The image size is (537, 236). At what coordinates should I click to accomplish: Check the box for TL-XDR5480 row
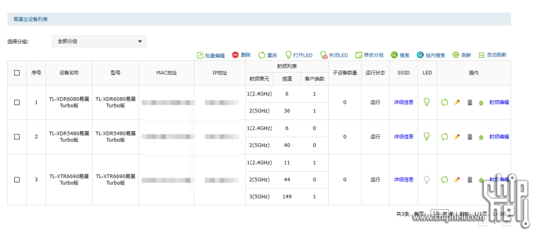(x=17, y=137)
